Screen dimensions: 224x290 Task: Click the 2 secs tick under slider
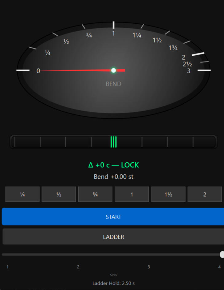(x=78, y=267)
